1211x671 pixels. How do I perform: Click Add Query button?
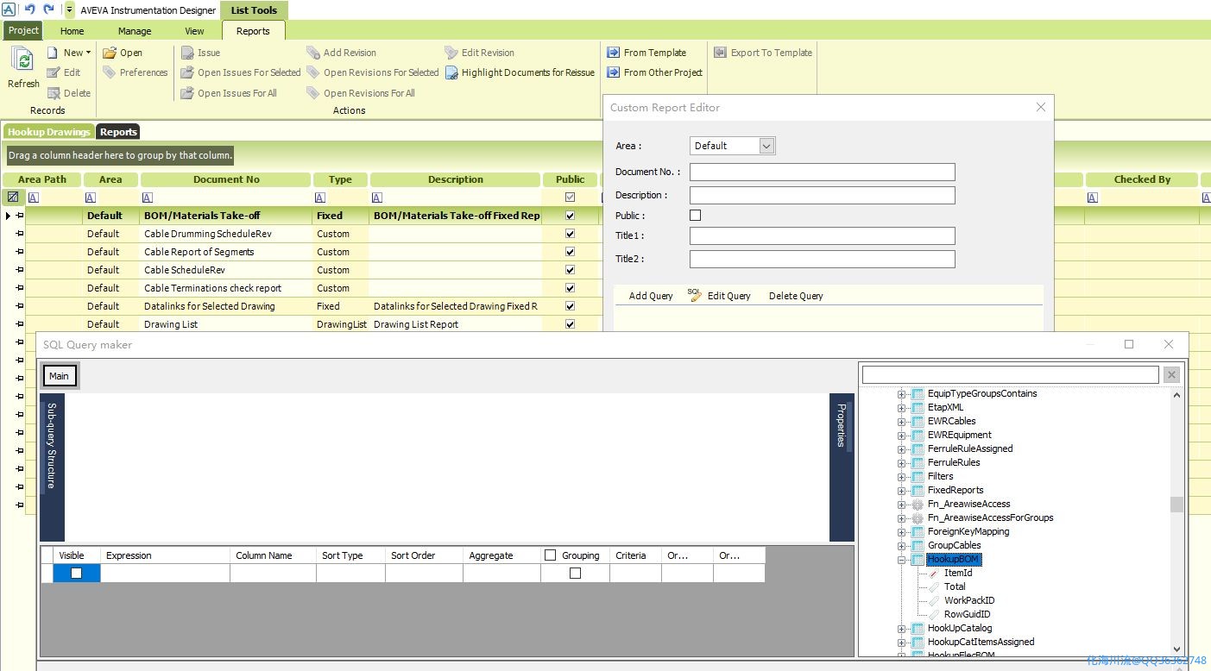(x=651, y=296)
